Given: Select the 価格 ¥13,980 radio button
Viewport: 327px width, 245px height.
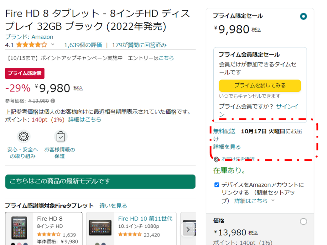Looking at the screenshot, I should [303, 221].
